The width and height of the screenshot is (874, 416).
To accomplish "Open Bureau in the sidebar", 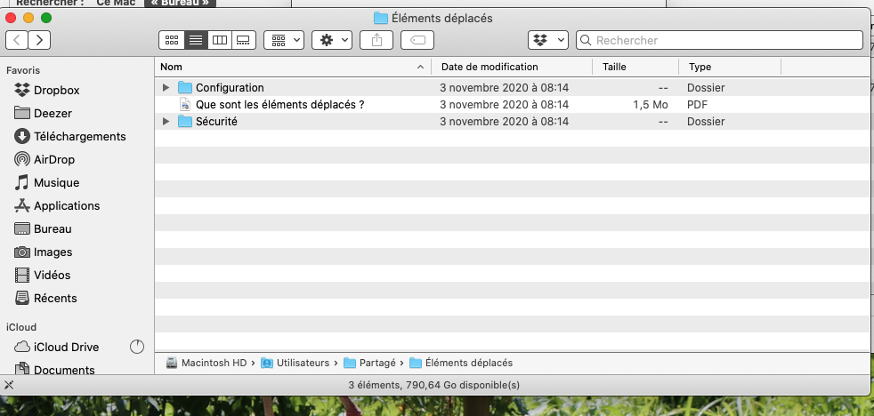I will pyautogui.click(x=43, y=228).
